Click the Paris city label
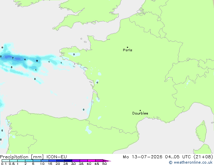Screen dimensions: 214x165 pyautogui.click(x=128, y=50)
